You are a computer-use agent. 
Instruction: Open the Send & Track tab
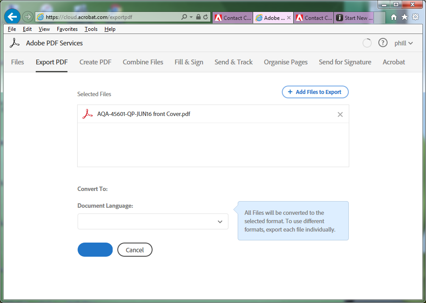tap(234, 62)
